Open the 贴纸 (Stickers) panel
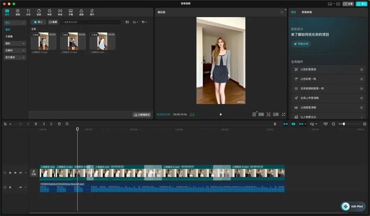The height and width of the screenshot is (216, 370). coord(39,12)
